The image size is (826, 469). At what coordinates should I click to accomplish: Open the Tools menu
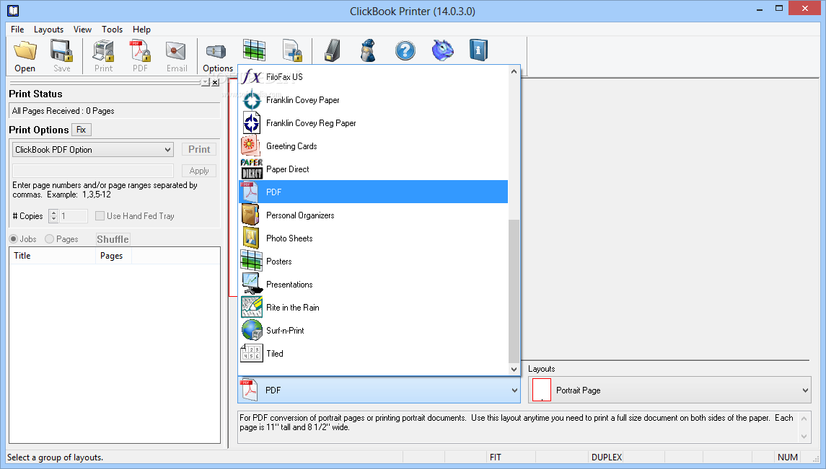[113, 30]
